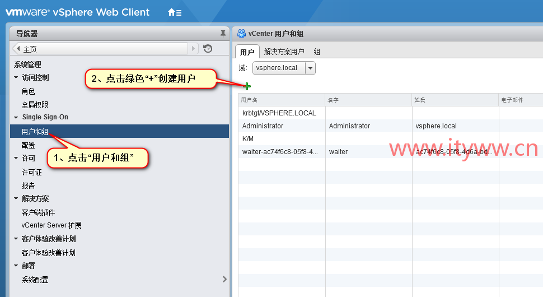The height and width of the screenshot is (297, 543).
Task: Open 系统配置 in navigator
Action: (35, 280)
